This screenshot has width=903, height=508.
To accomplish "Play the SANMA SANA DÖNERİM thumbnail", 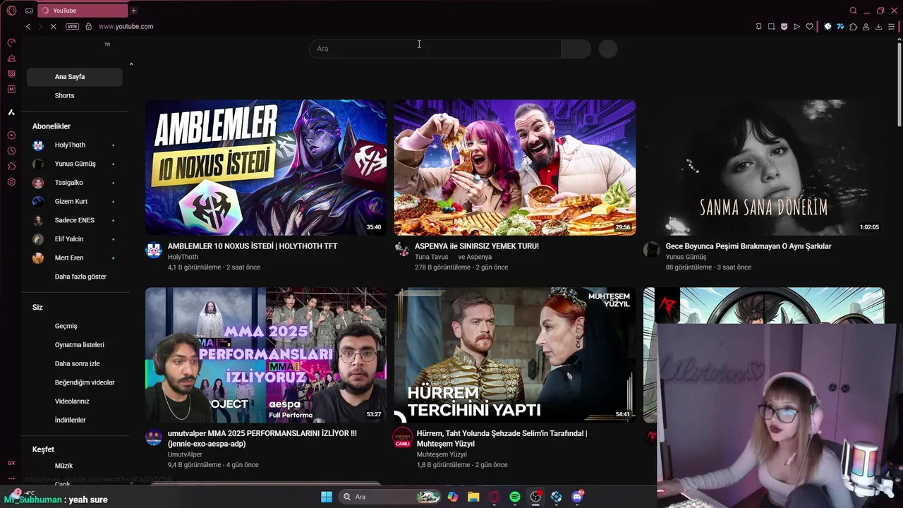I will (x=764, y=167).
